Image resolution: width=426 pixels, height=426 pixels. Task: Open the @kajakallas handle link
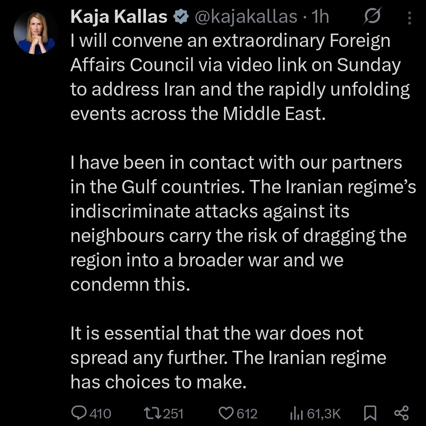(x=246, y=17)
